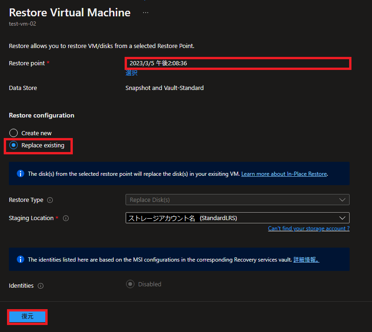Click the 復元 restore button
The width and height of the screenshot is (372, 332).
[x=27, y=317]
